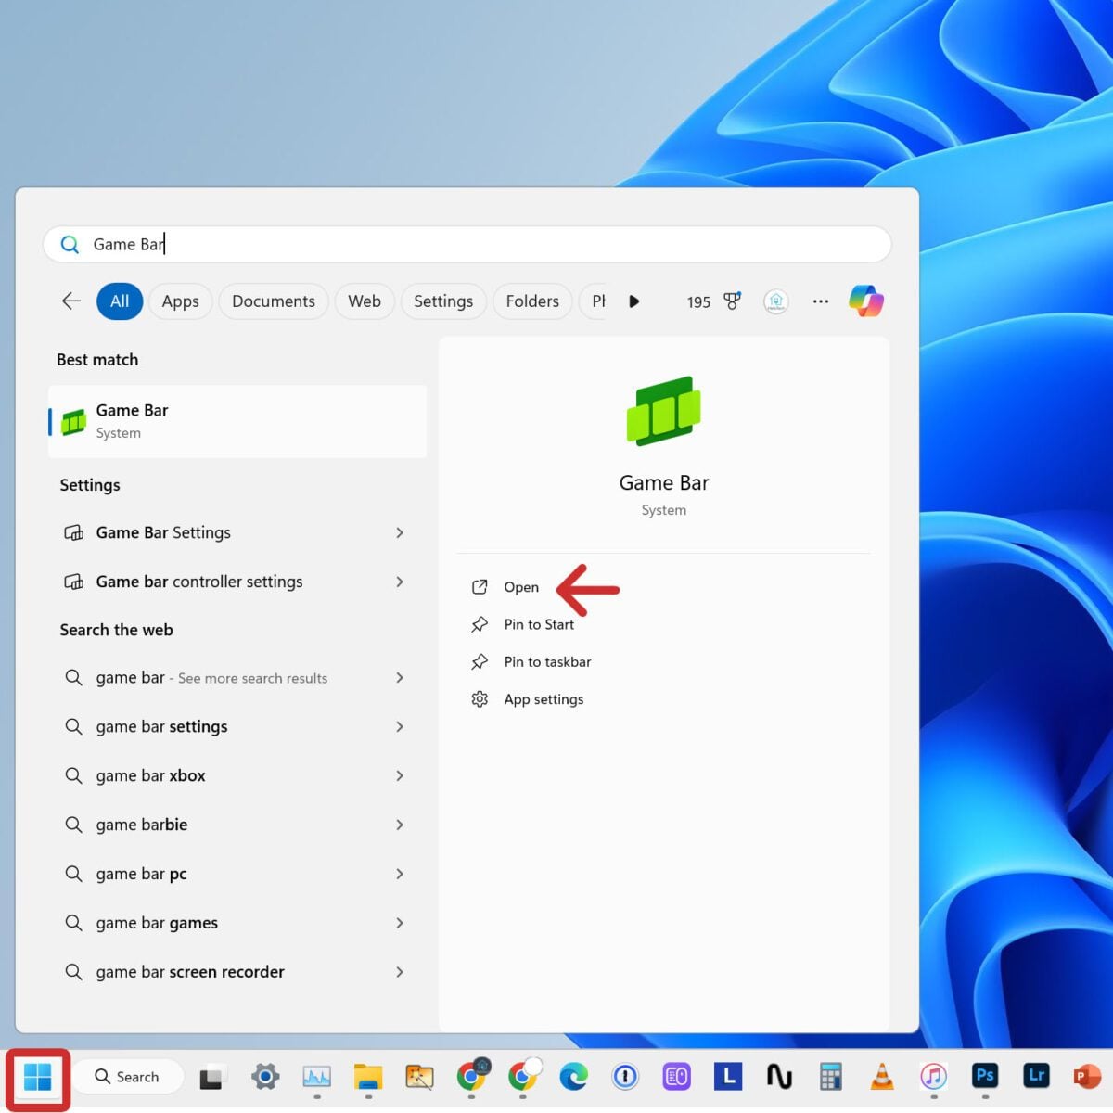Image resolution: width=1113 pixels, height=1113 pixels.
Task: Click the Start button
Action: pyautogui.click(x=38, y=1077)
